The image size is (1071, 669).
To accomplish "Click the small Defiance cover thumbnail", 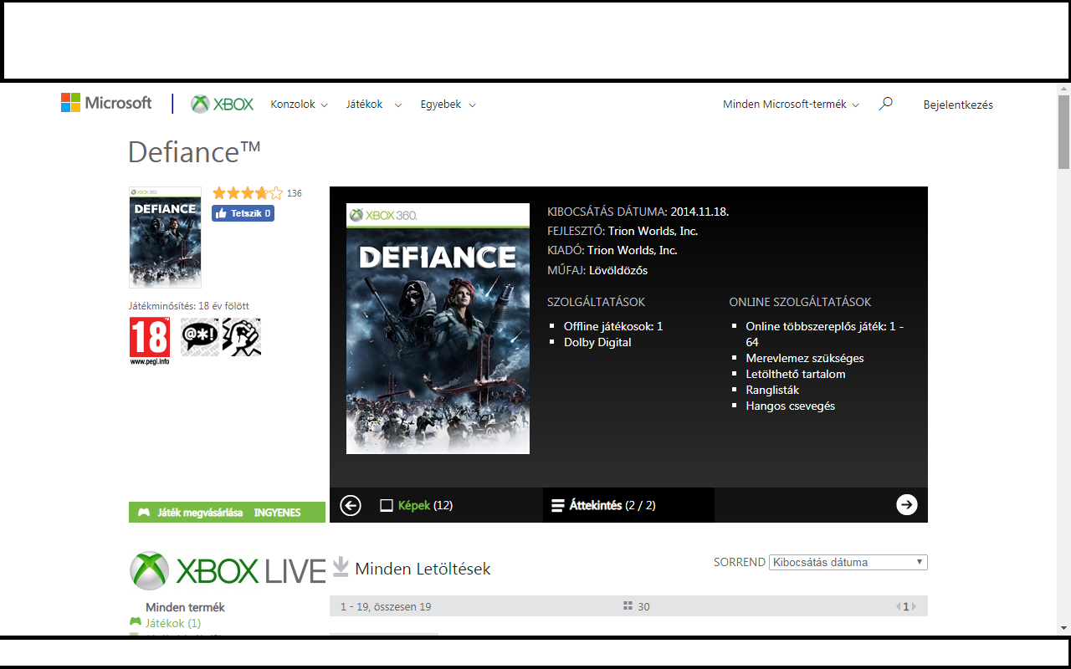I will tap(165, 237).
